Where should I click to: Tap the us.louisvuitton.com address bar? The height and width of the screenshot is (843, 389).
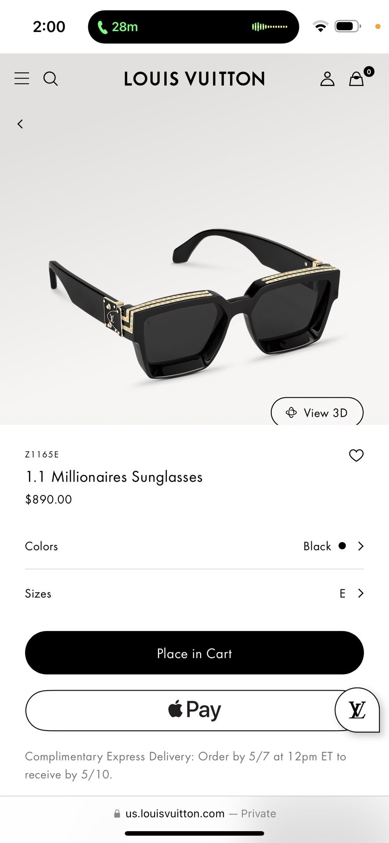click(x=194, y=813)
